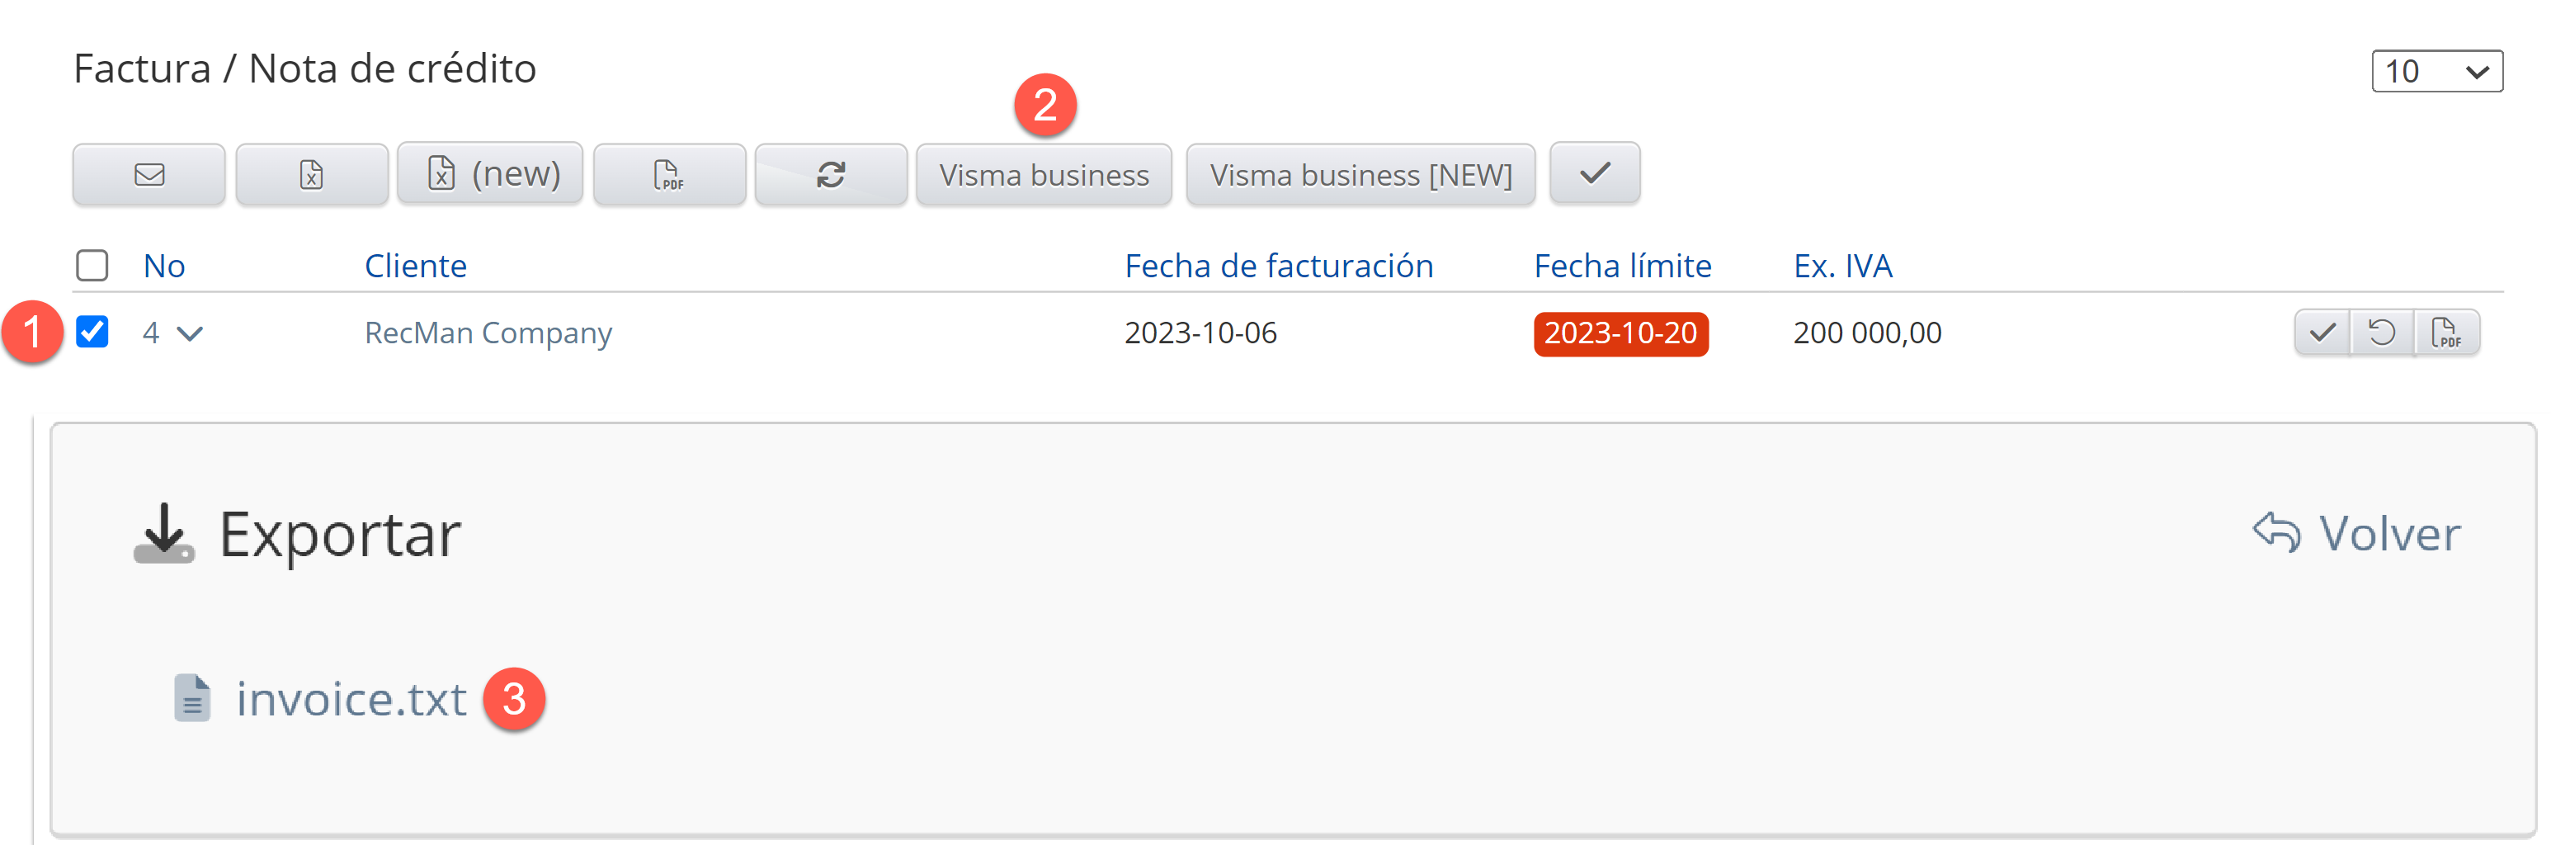Click the Excel (new) export button
The width and height of the screenshot is (2551, 845).
[x=490, y=173]
